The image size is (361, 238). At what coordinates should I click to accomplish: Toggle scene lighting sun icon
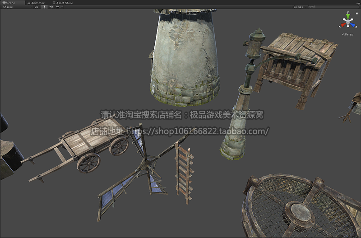coord(44,7)
